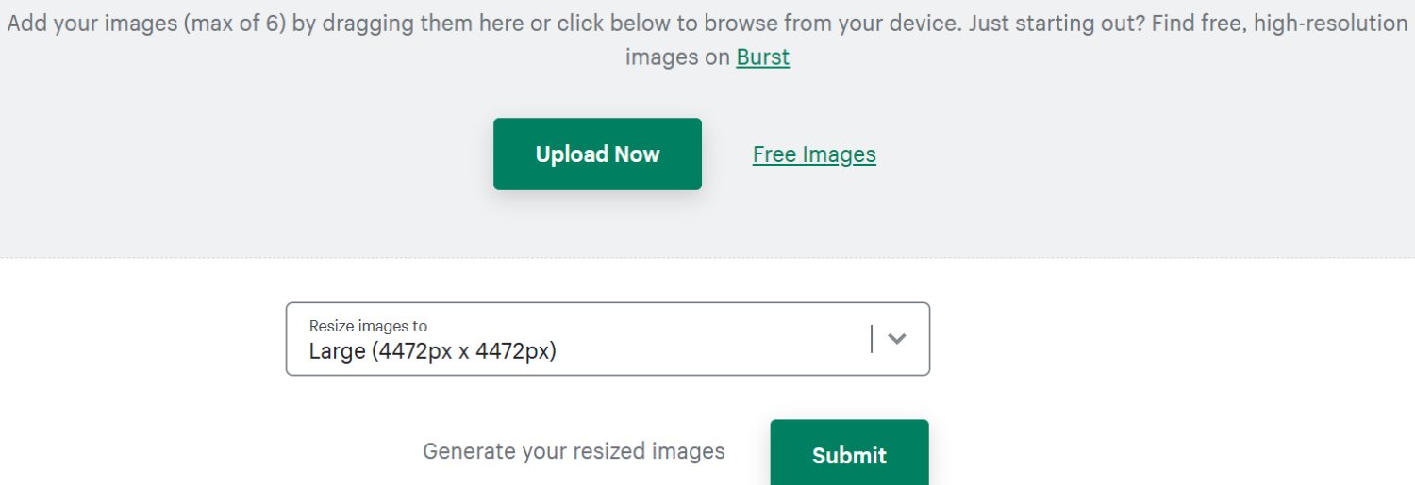Image resolution: width=1415 pixels, height=485 pixels.
Task: Click the Upload Now button
Action: (597, 154)
